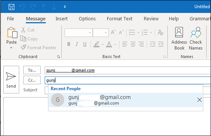Click the Send button

tap(11, 79)
